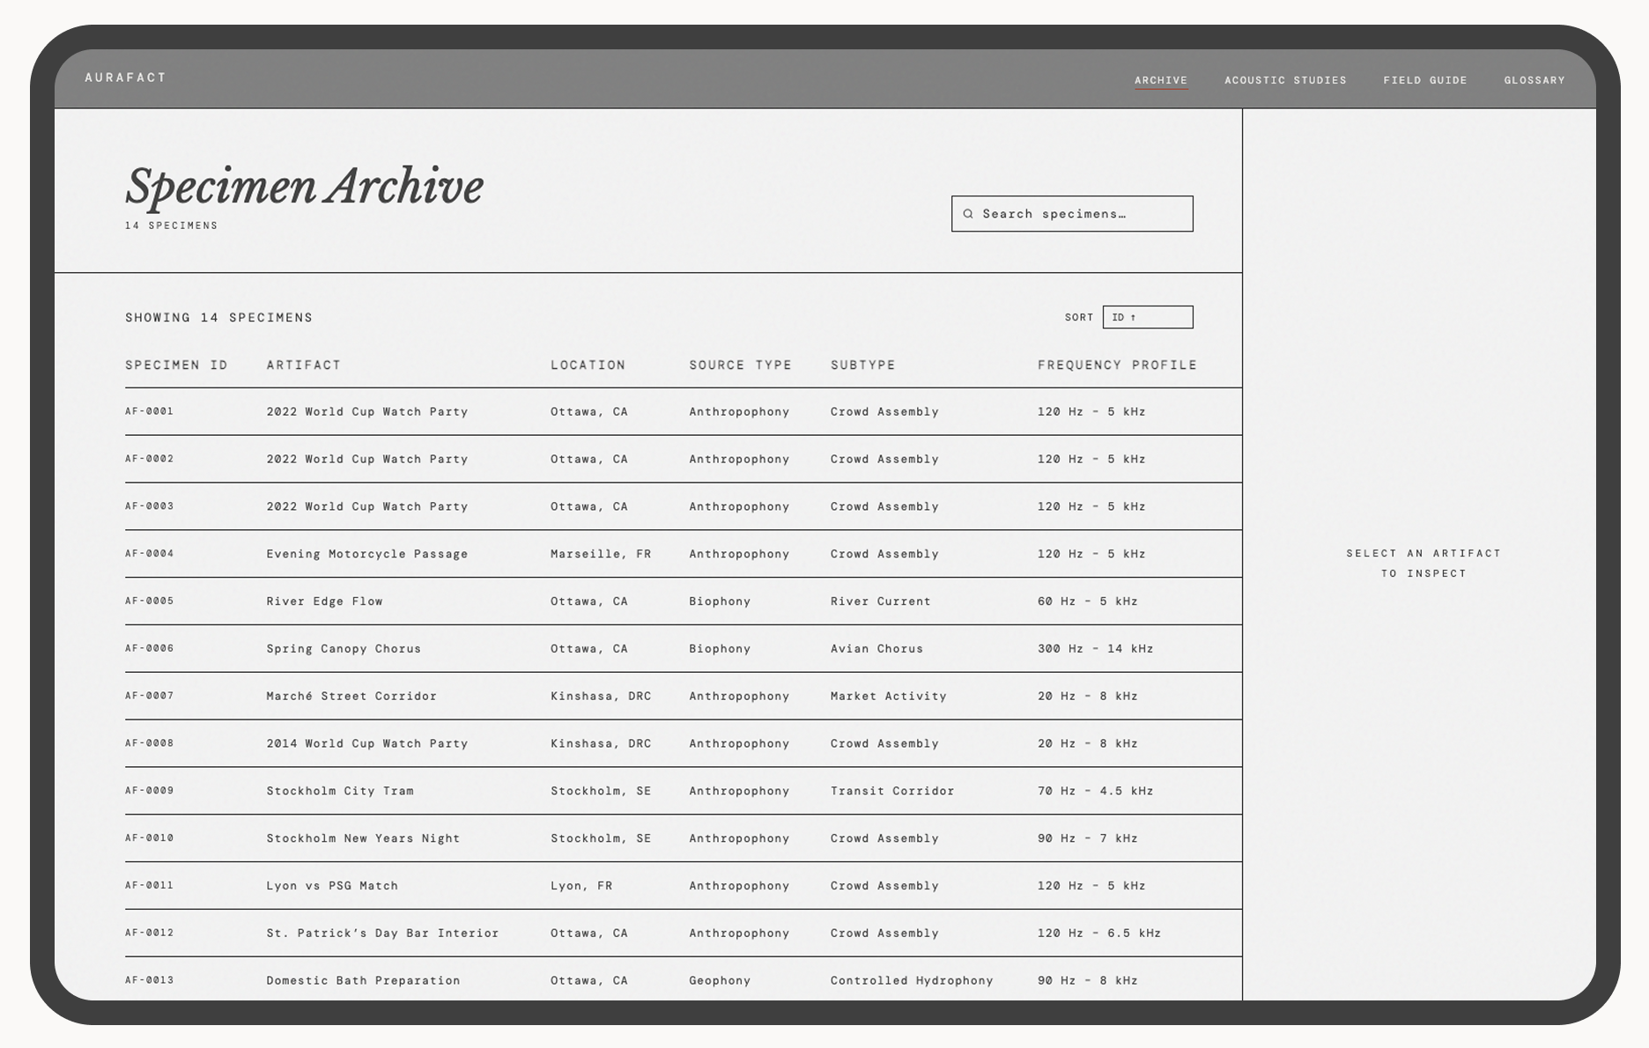Open the GLOSSARY page
Screen dimensions: 1649x1048
(x=1534, y=79)
